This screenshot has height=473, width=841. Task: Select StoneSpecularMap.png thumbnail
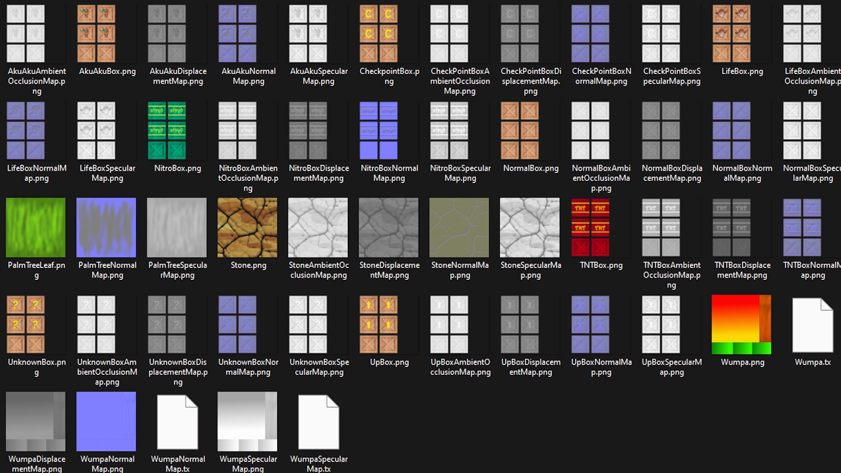[530, 227]
